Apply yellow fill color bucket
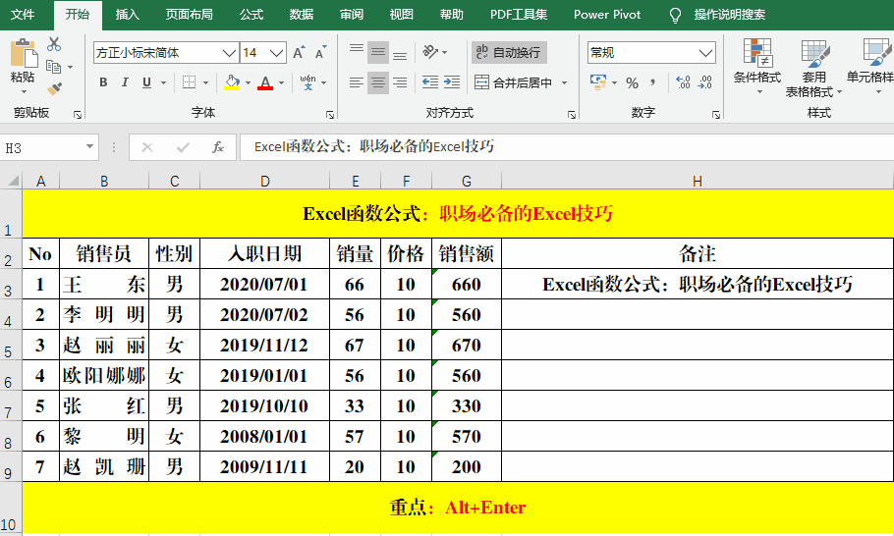The height and width of the screenshot is (536, 894). (232, 82)
